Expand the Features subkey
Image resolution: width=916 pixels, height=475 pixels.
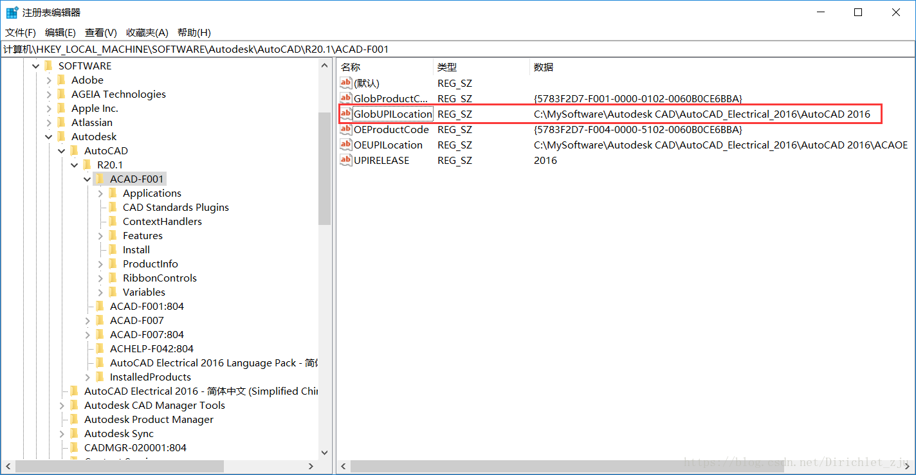point(100,235)
